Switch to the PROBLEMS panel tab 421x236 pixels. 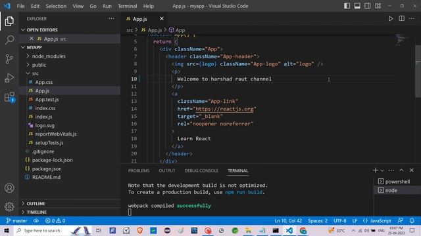pos(139,170)
